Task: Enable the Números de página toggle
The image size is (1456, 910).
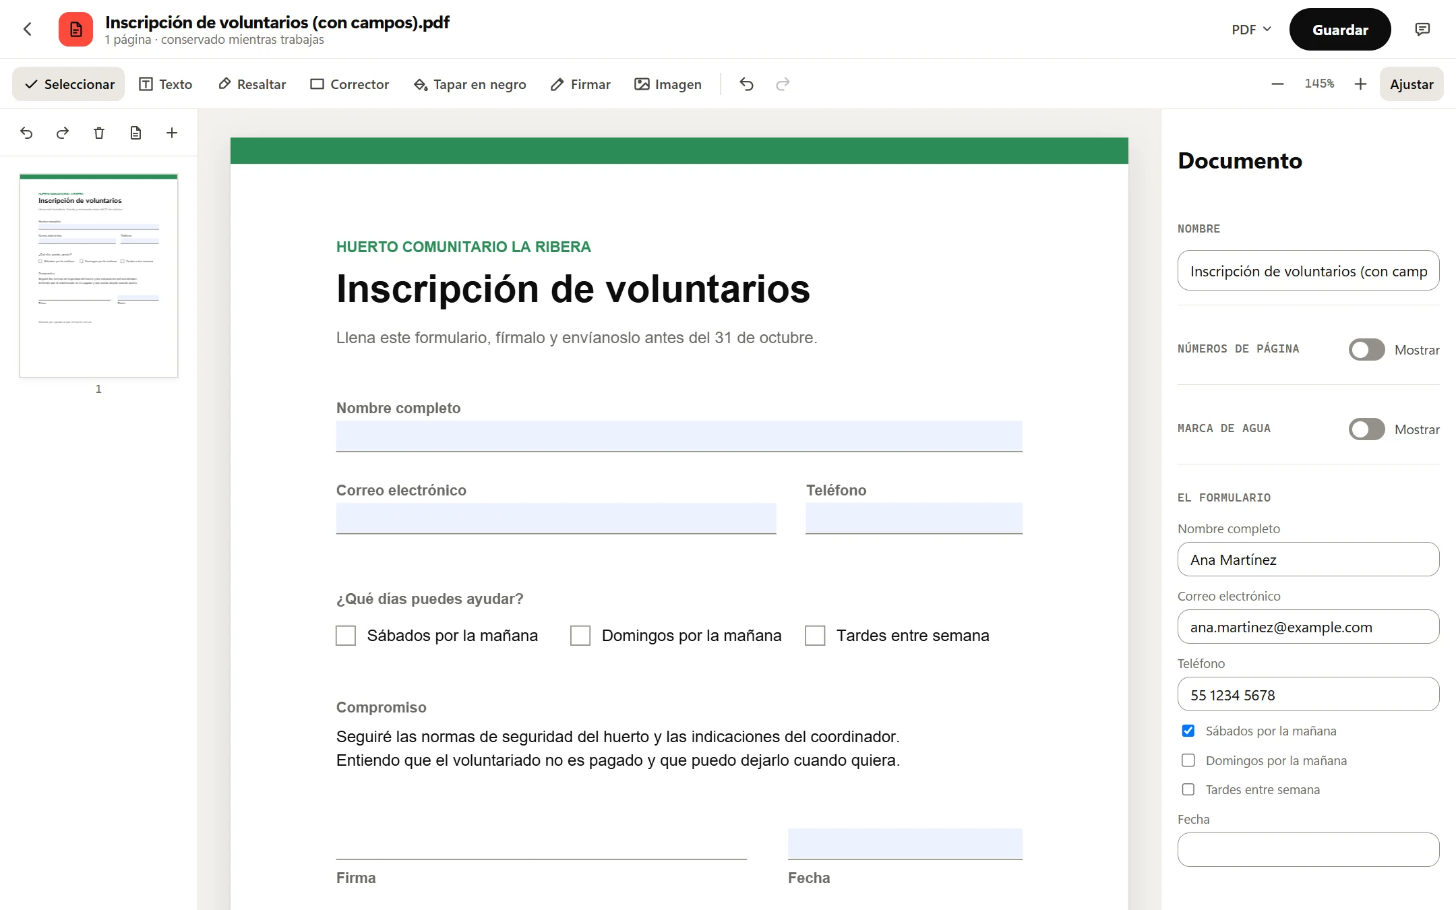Action: tap(1366, 350)
